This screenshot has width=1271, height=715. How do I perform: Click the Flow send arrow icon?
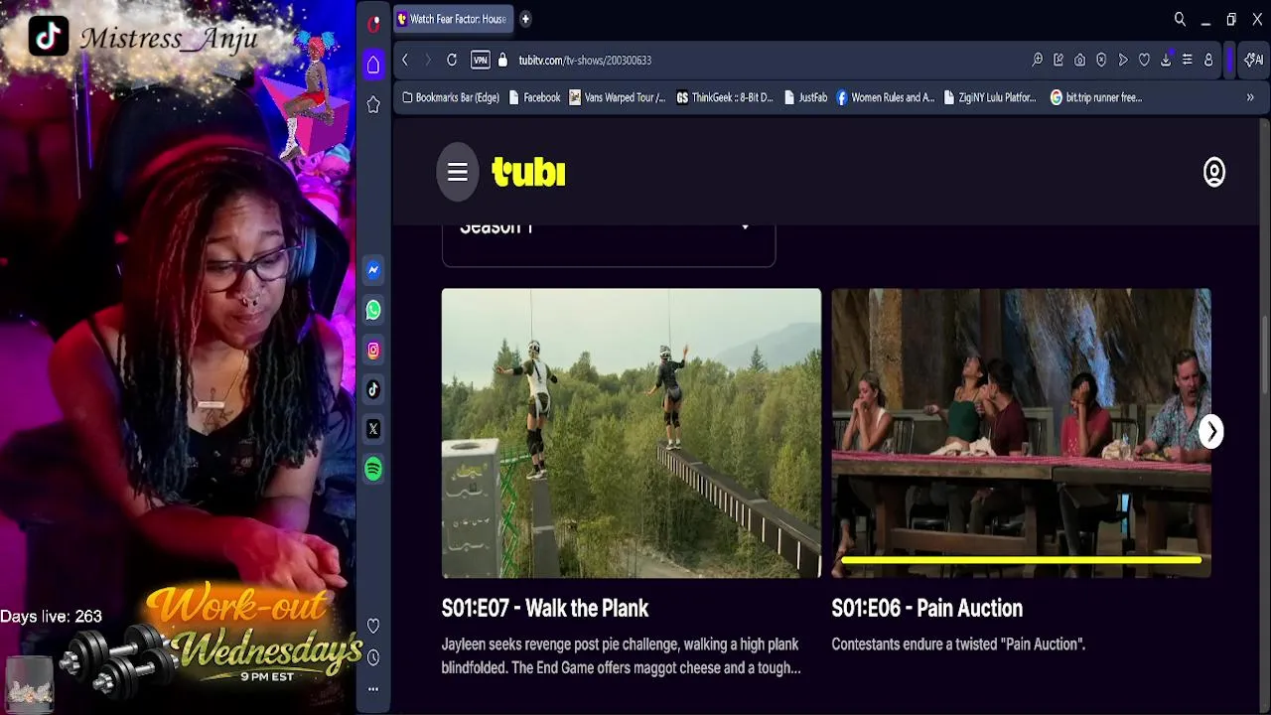[x=1123, y=60]
